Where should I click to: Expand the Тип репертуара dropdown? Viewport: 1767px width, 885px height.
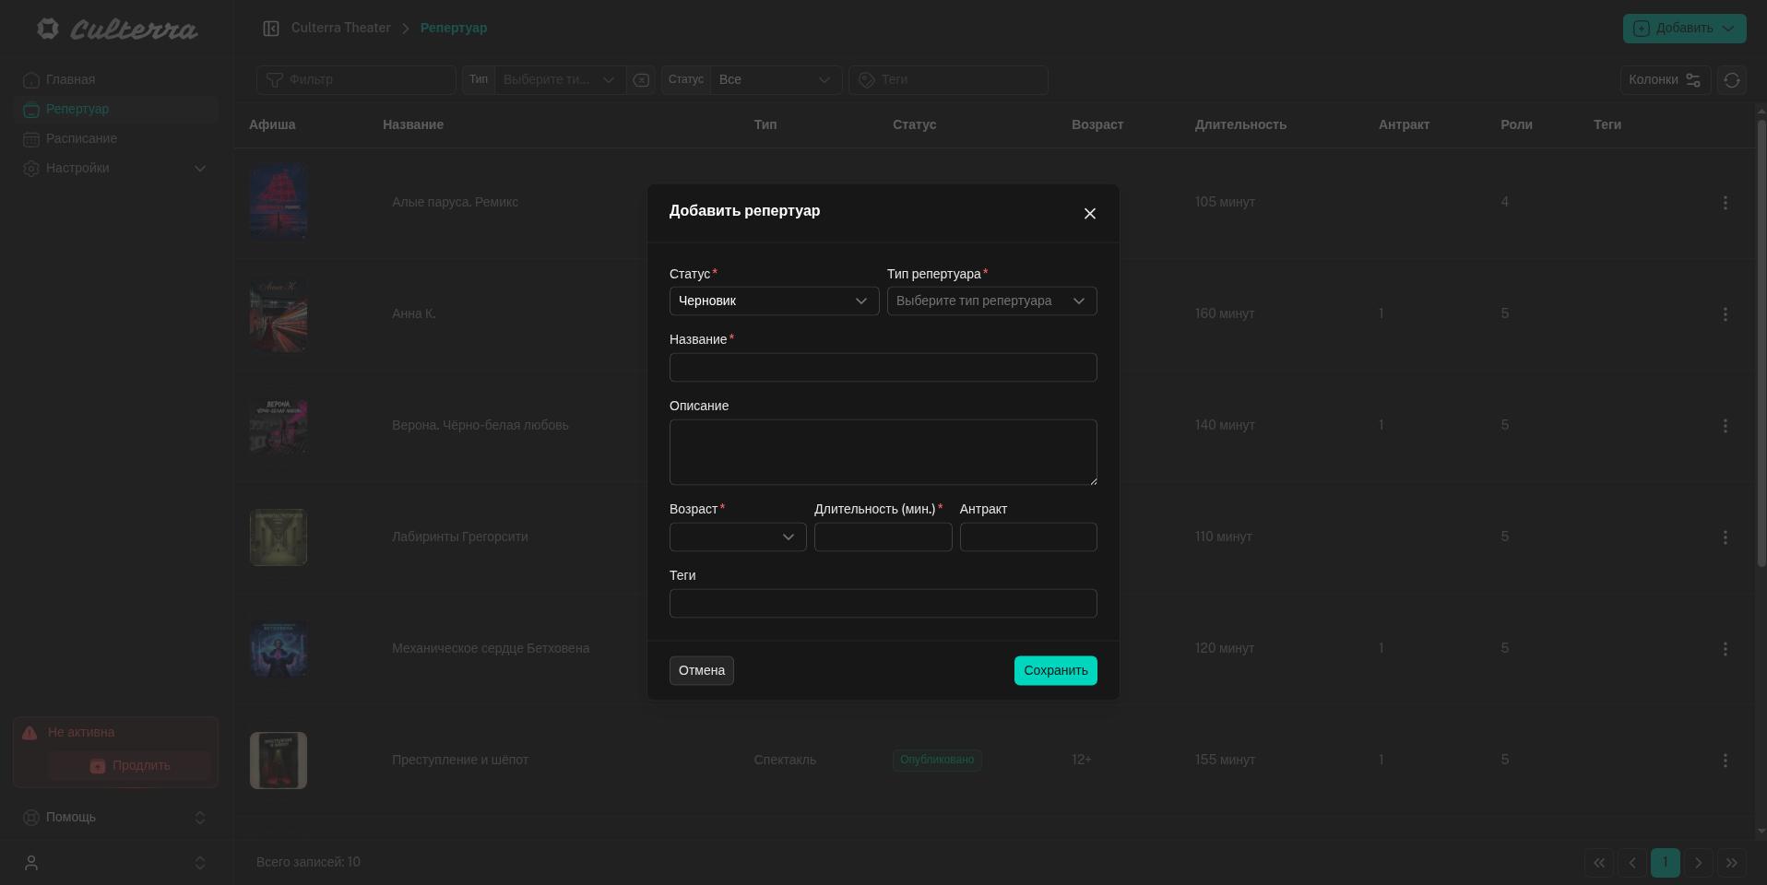click(990, 301)
